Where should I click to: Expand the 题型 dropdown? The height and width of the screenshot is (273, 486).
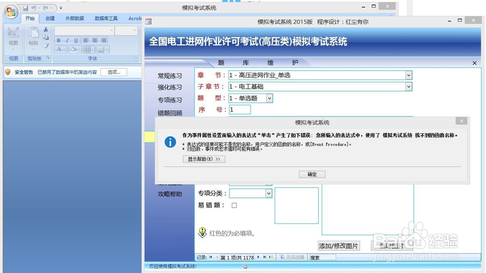click(269, 98)
